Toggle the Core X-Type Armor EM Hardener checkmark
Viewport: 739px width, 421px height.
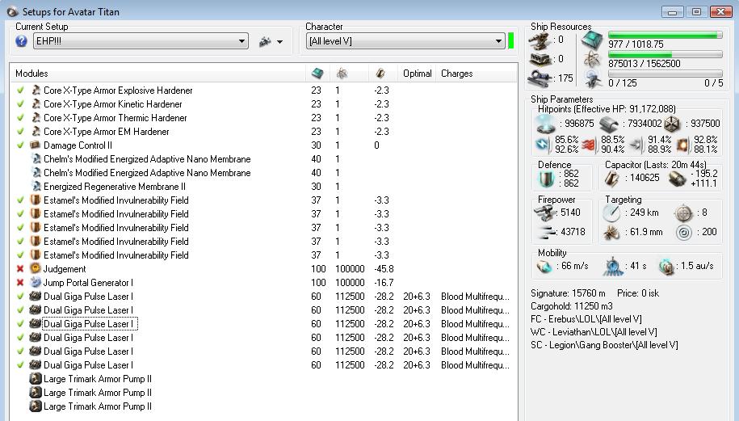pos(20,131)
